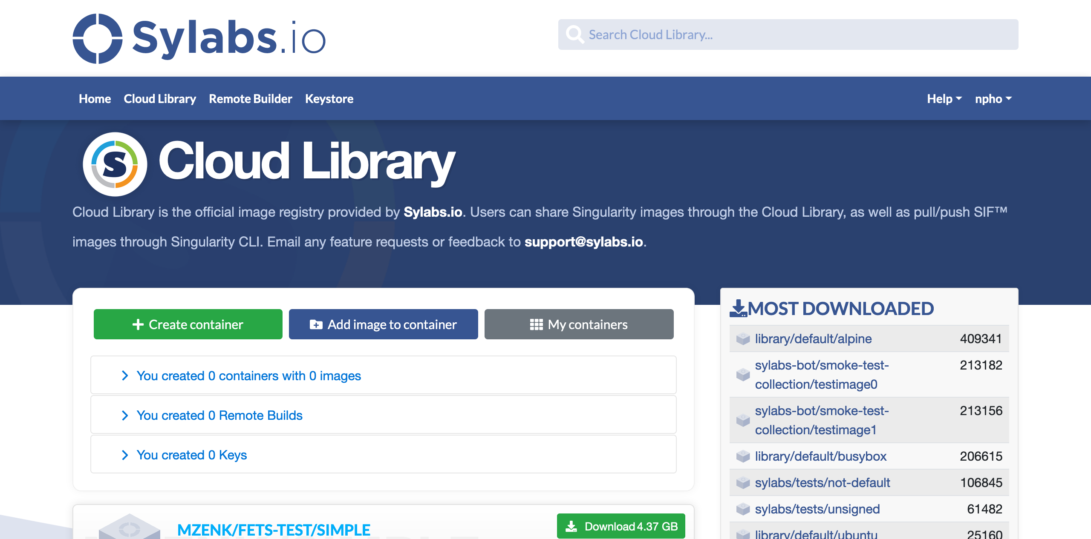Open sylabs-bot/smoke-test-collection/testimage0 link
This screenshot has height=539, width=1091.
822,375
